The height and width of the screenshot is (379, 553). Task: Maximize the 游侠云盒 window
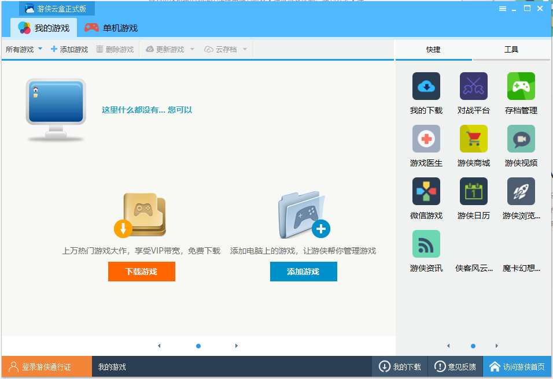click(527, 9)
